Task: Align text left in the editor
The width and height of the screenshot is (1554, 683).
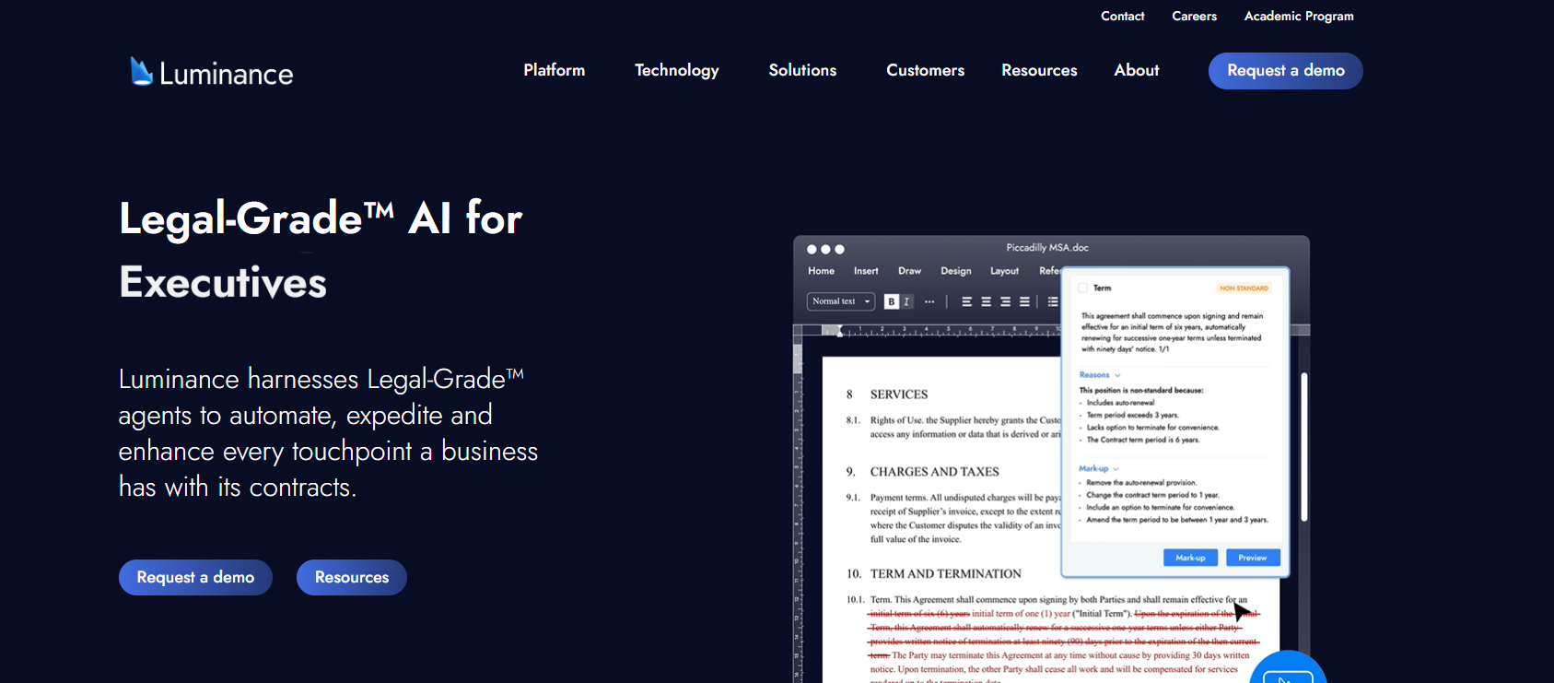Action: 966,301
